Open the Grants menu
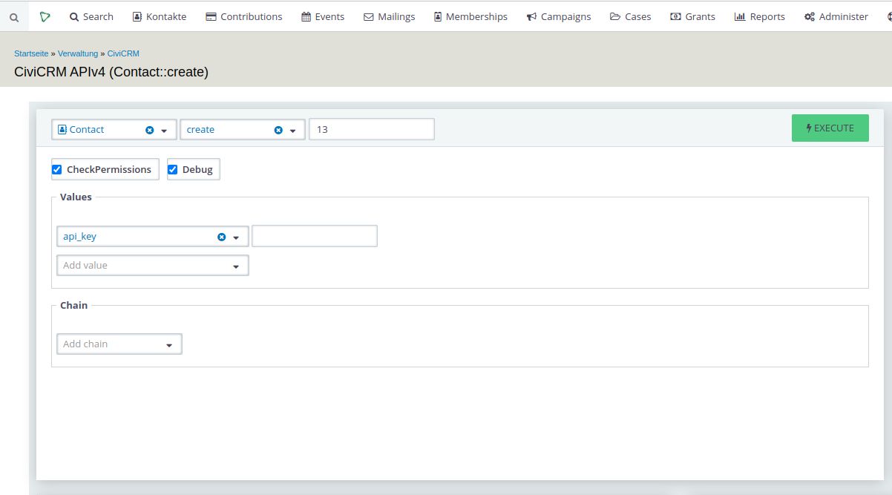This screenshot has width=892, height=495. tap(692, 16)
